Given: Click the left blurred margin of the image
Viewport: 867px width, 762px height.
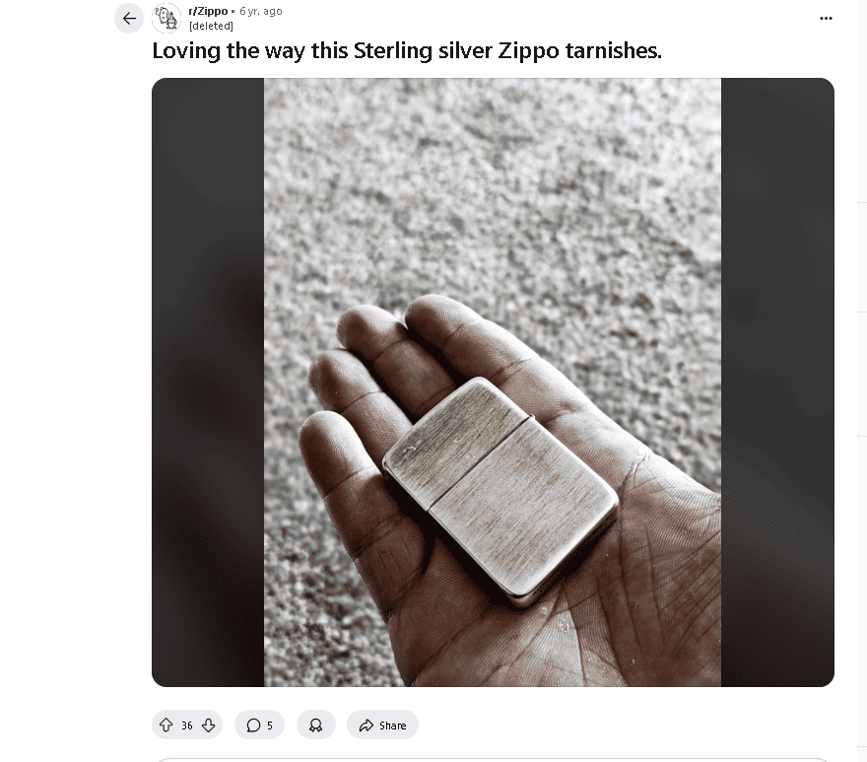Looking at the screenshot, I should pyautogui.click(x=208, y=382).
